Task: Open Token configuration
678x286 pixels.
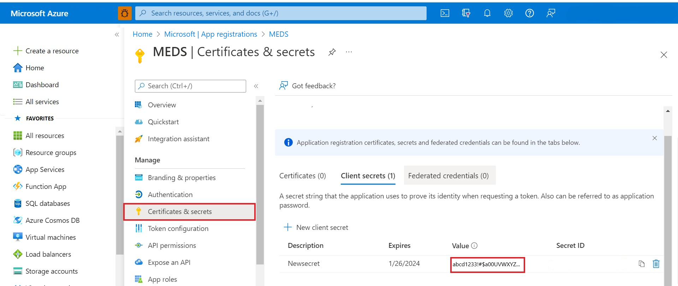Action: click(x=171, y=228)
